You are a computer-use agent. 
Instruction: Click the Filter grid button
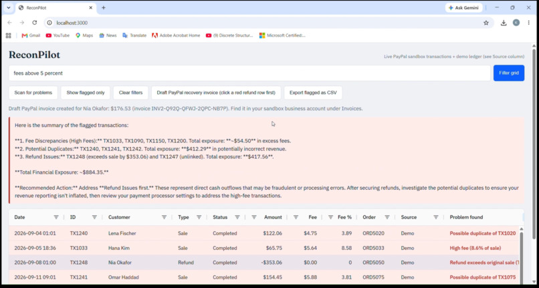tap(509, 73)
